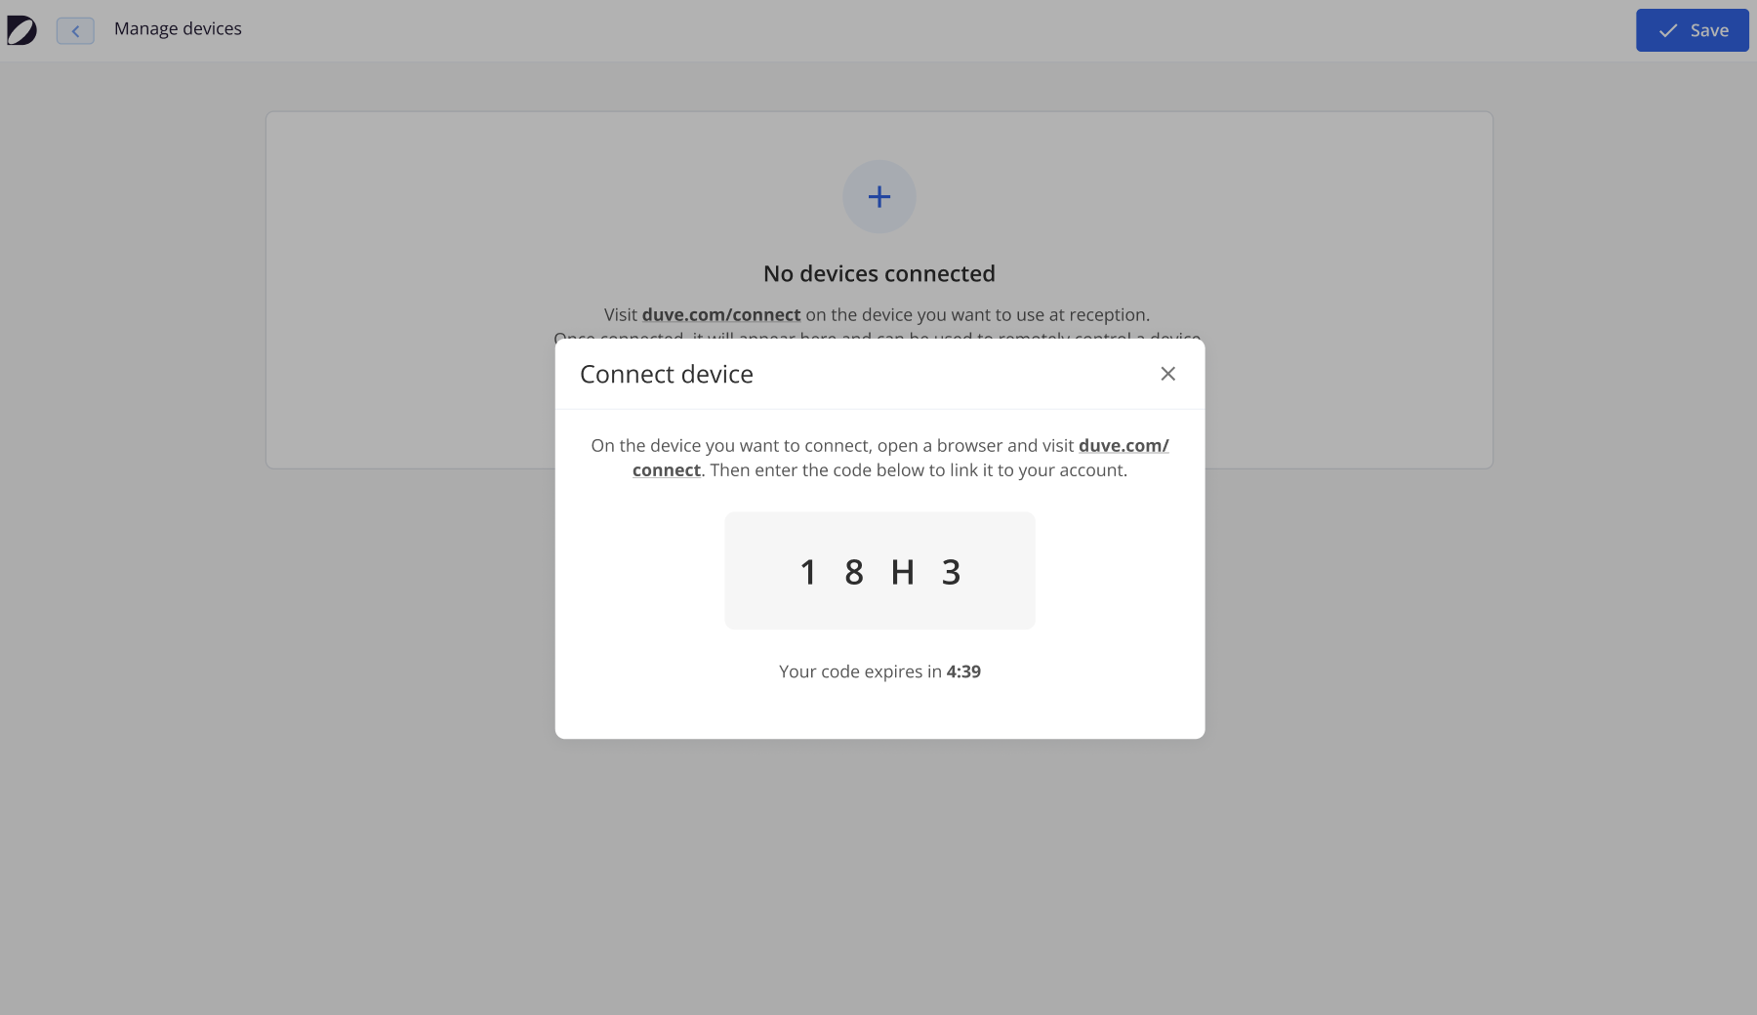
Task: Add a device with the plus icon
Action: (x=878, y=196)
